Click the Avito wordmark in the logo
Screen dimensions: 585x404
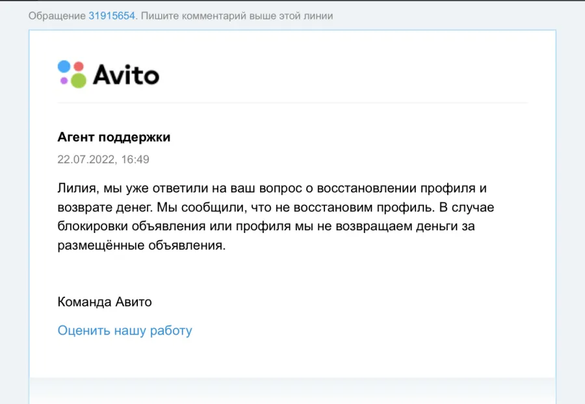[x=126, y=75]
